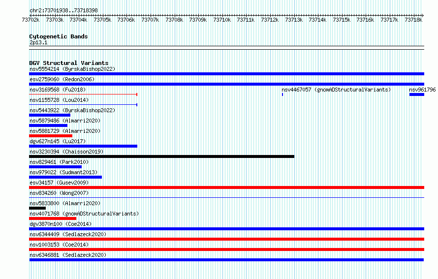The width and height of the screenshot is (438, 279).
Task: Open nsv4071768 (gnomADStructuralVariants) label
Action: pyautogui.click(x=84, y=214)
